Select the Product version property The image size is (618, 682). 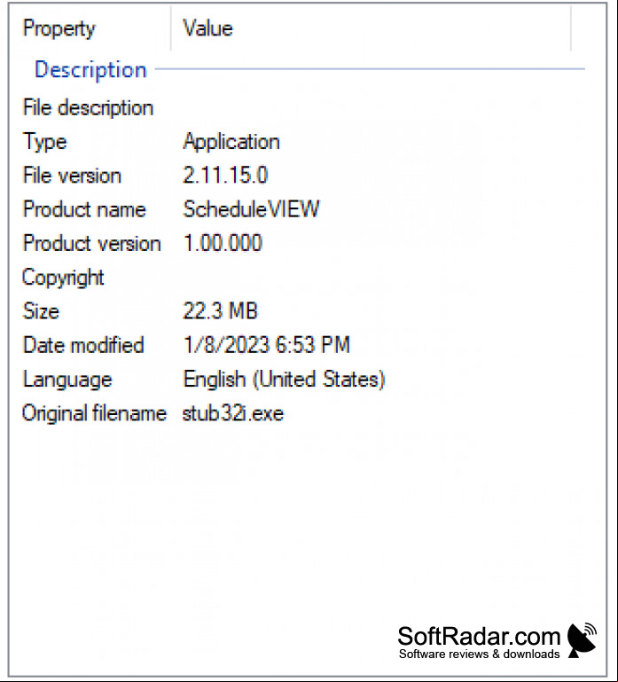click(91, 243)
